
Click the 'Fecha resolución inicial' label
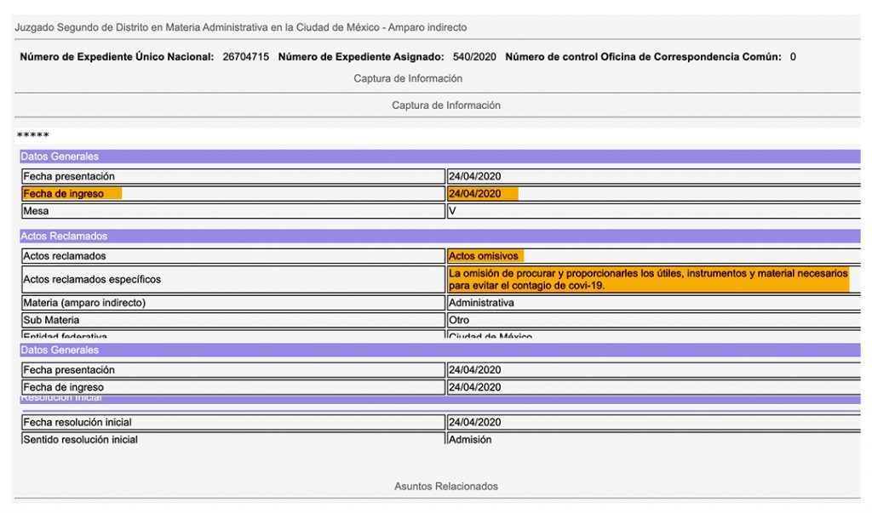coord(77,423)
